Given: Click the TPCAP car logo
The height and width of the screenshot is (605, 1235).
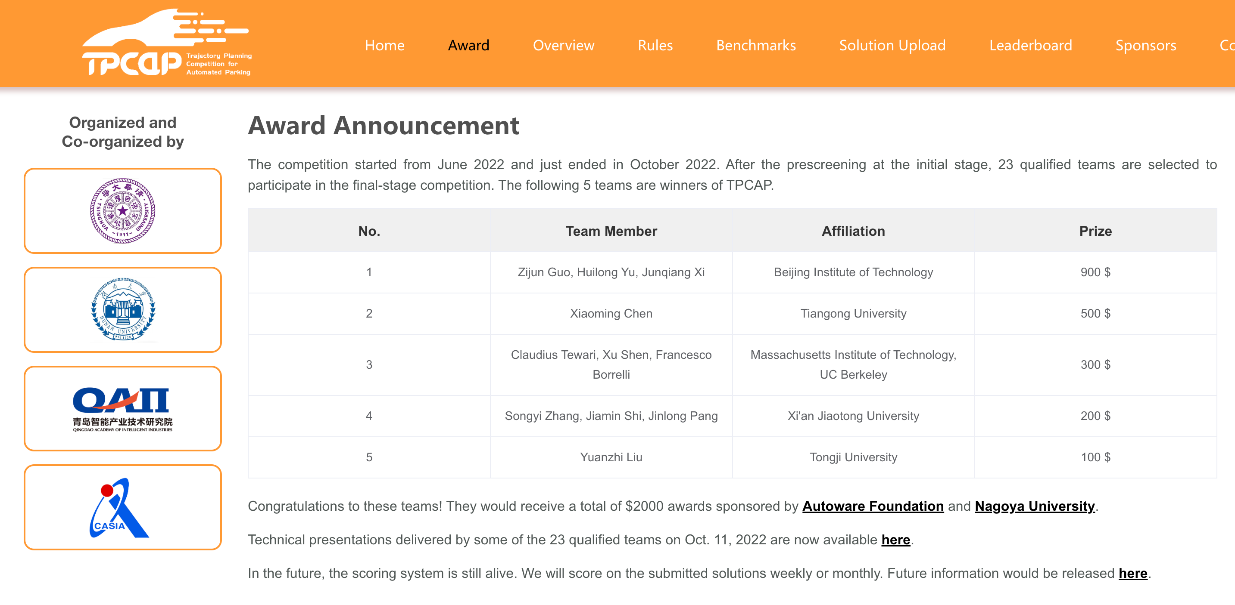Looking at the screenshot, I should pyautogui.click(x=165, y=43).
